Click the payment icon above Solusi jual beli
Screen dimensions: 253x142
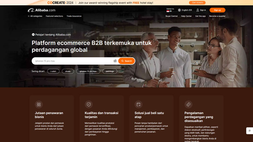[x=139, y=104]
